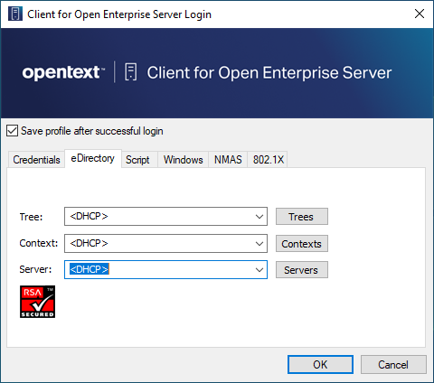Click the Servers browse button
Image resolution: width=434 pixels, height=383 pixels.
click(x=302, y=270)
